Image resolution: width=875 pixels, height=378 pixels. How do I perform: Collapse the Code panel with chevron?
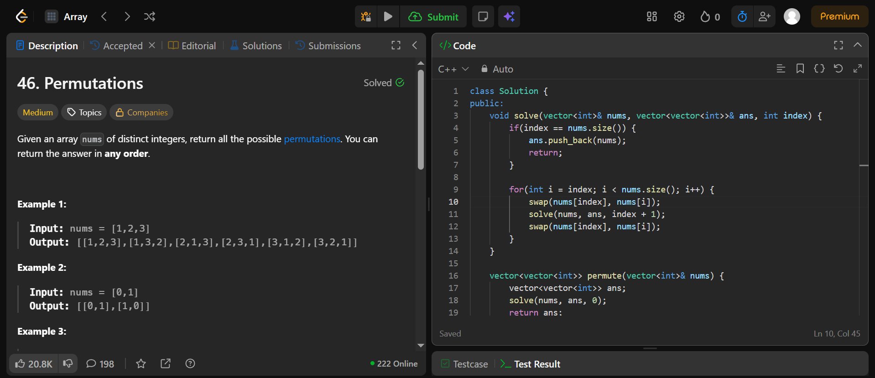pyautogui.click(x=858, y=45)
